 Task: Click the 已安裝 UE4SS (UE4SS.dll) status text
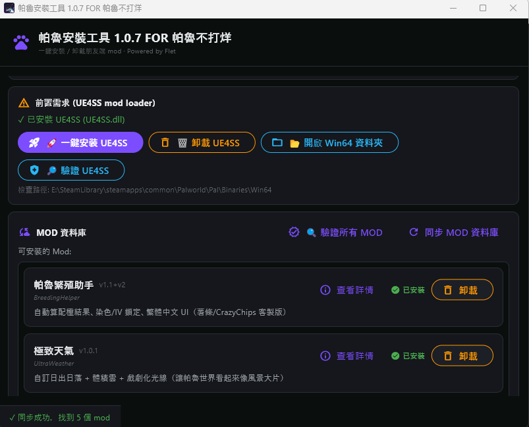pyautogui.click(x=72, y=119)
